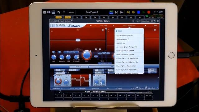Undo with the Cubasis toolbar arrow
The image size is (199, 112).
coord(59,12)
